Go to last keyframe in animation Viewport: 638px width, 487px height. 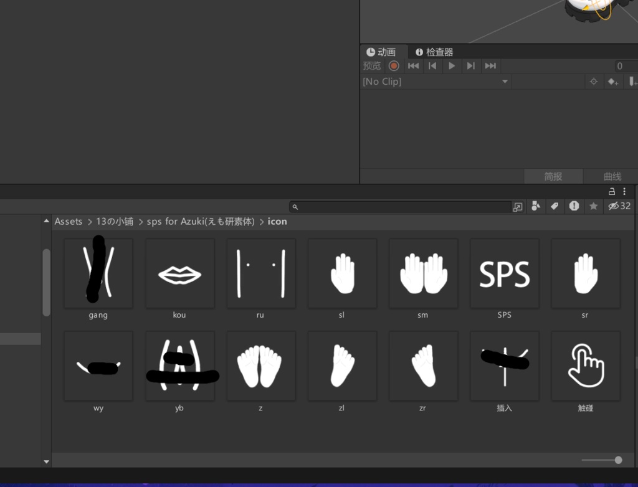(x=490, y=66)
